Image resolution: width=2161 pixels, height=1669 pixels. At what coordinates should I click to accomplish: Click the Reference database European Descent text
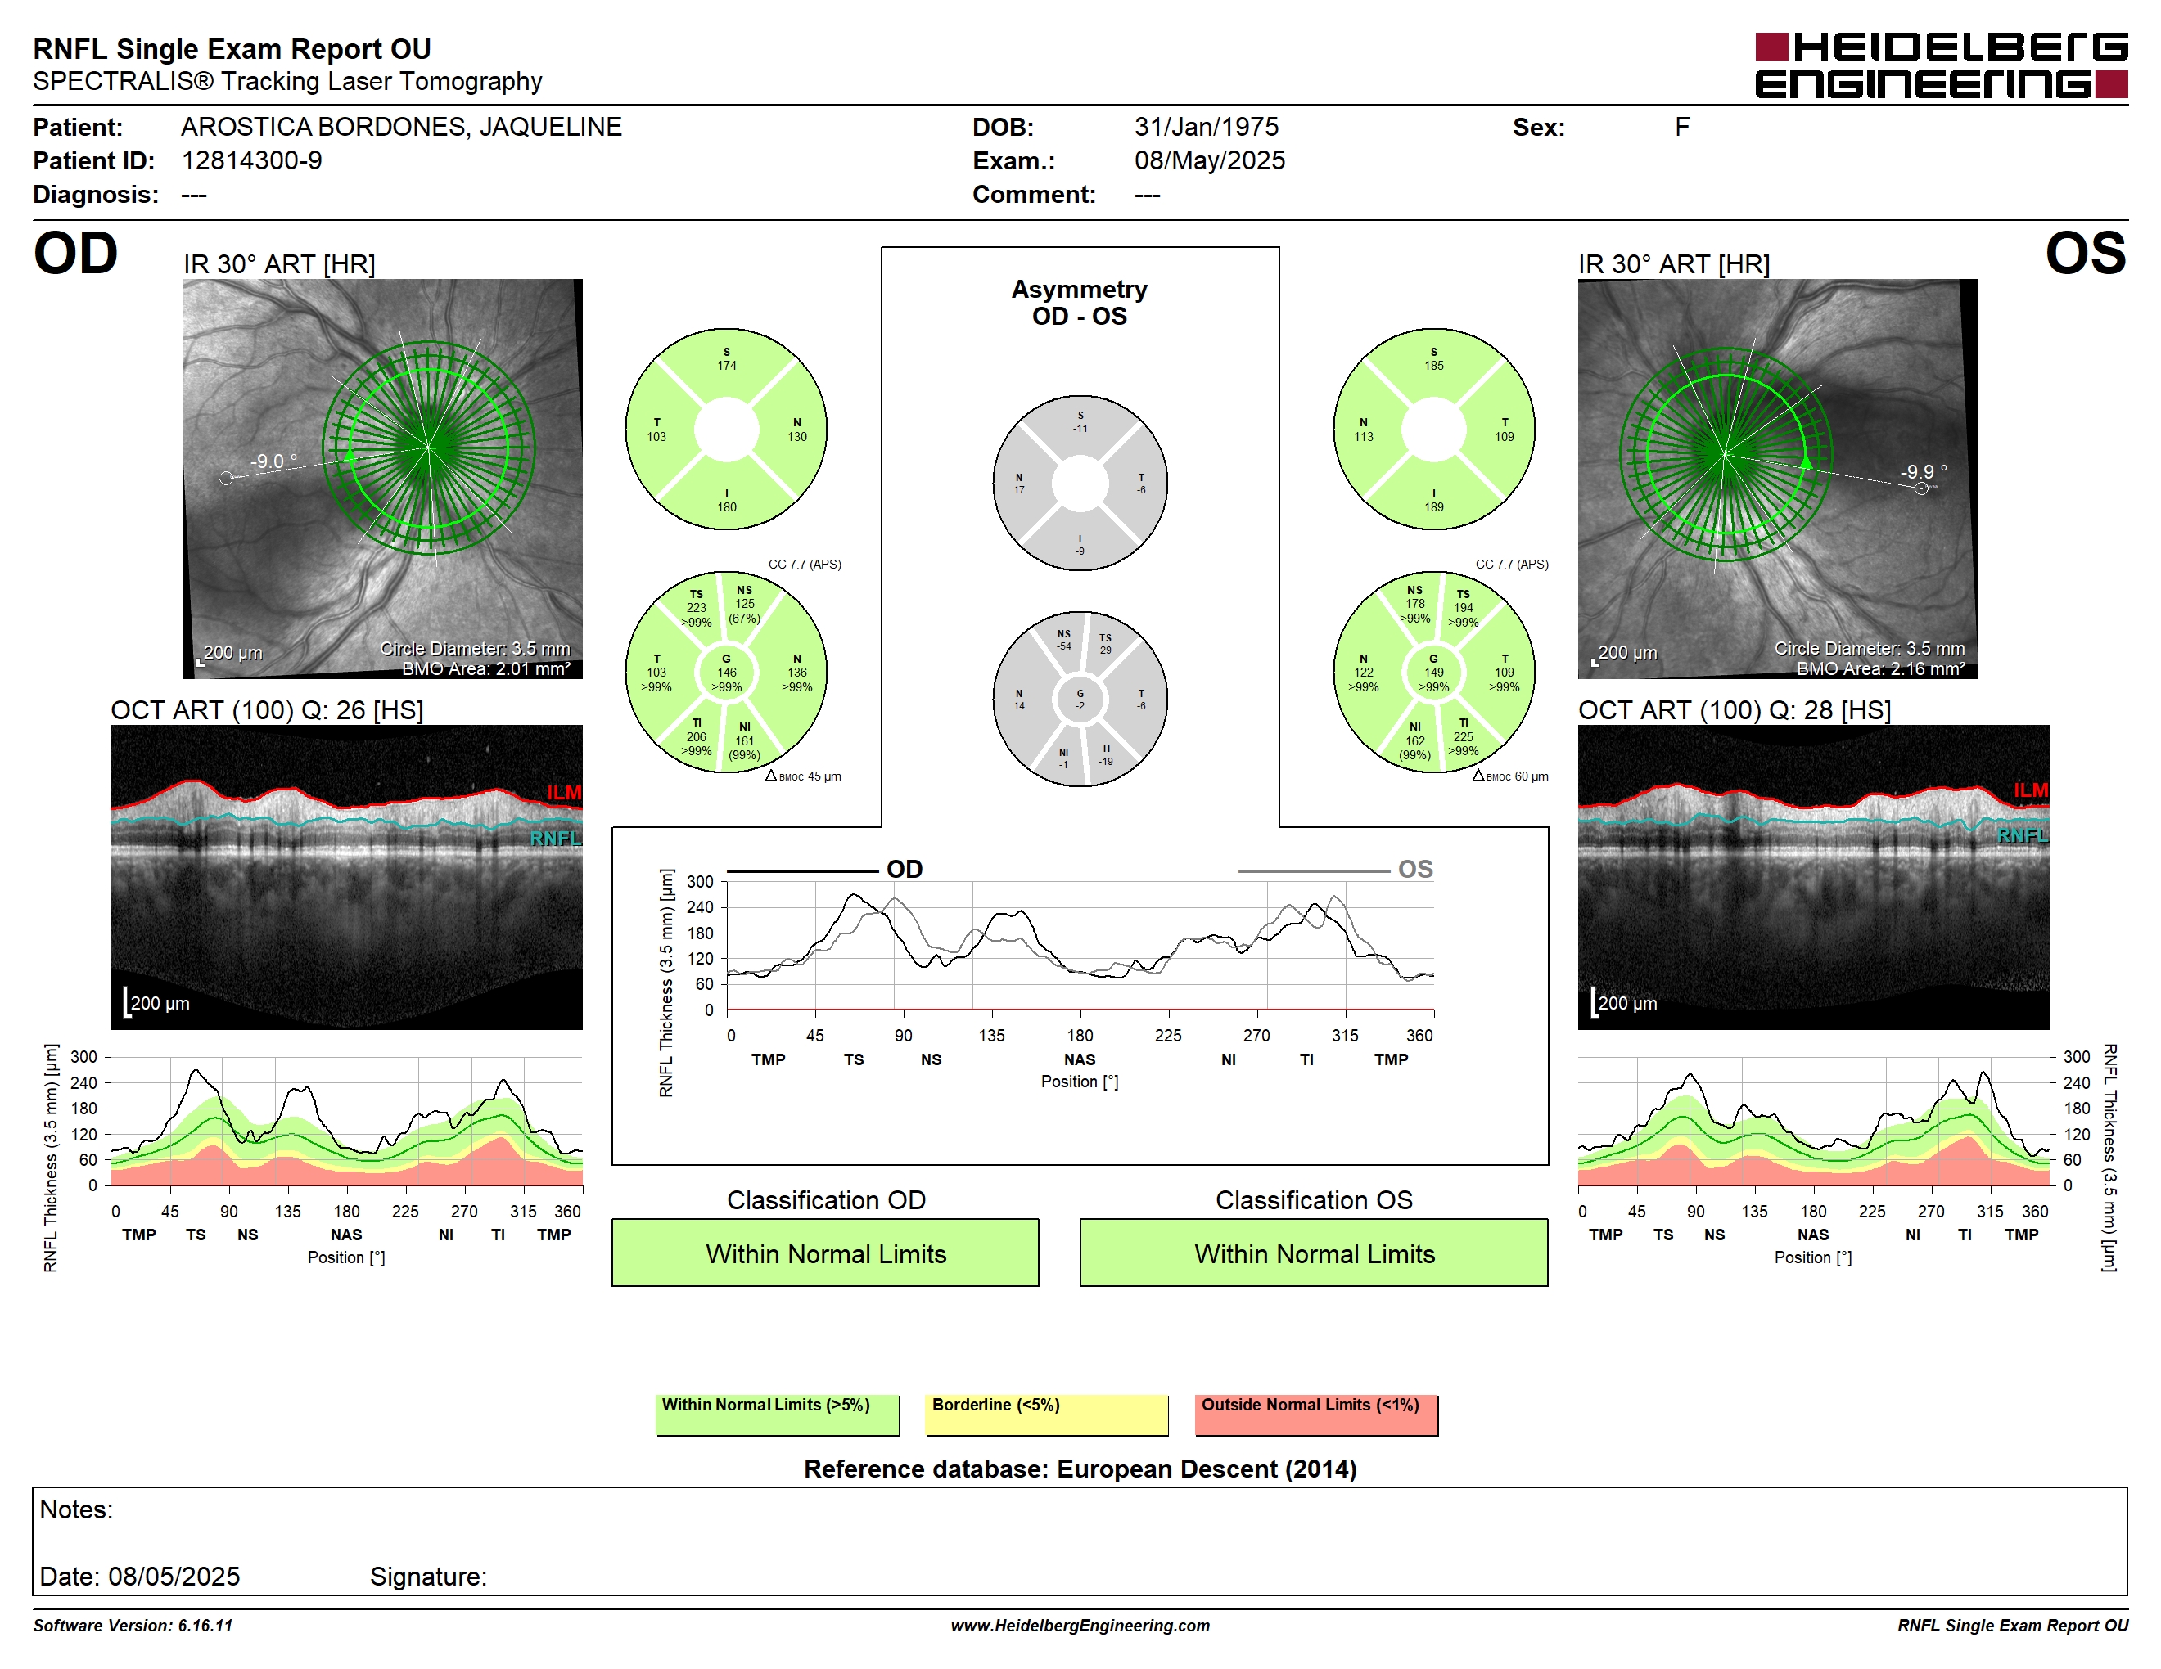point(1080,1469)
